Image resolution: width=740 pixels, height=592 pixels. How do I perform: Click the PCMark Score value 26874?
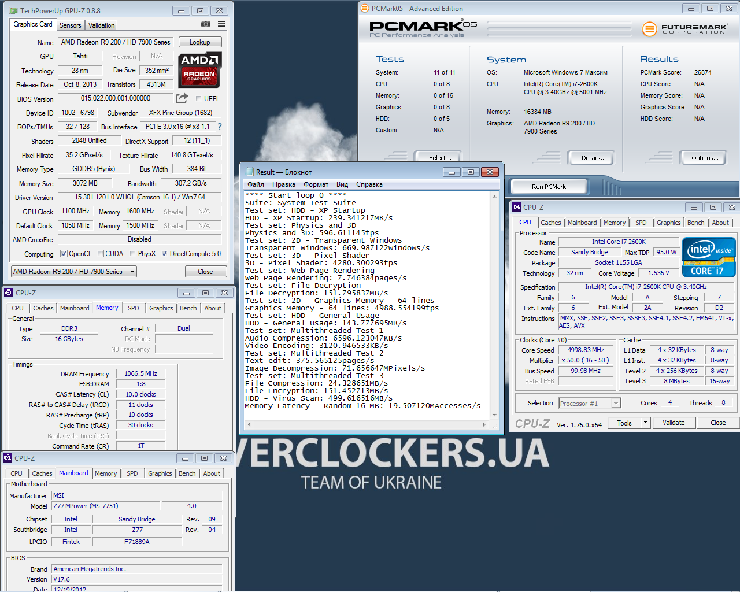click(x=703, y=72)
